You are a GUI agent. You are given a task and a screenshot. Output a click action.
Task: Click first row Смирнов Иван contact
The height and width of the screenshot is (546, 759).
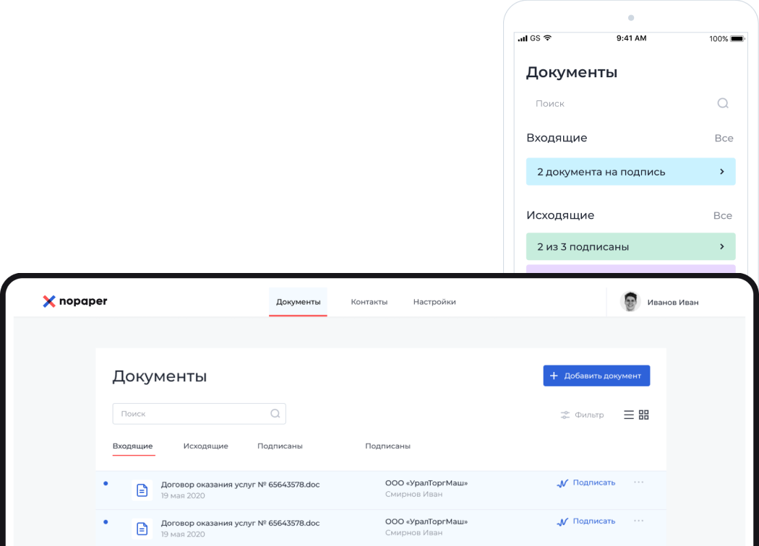[414, 494]
